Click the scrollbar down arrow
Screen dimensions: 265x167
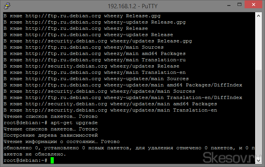coord(258,160)
